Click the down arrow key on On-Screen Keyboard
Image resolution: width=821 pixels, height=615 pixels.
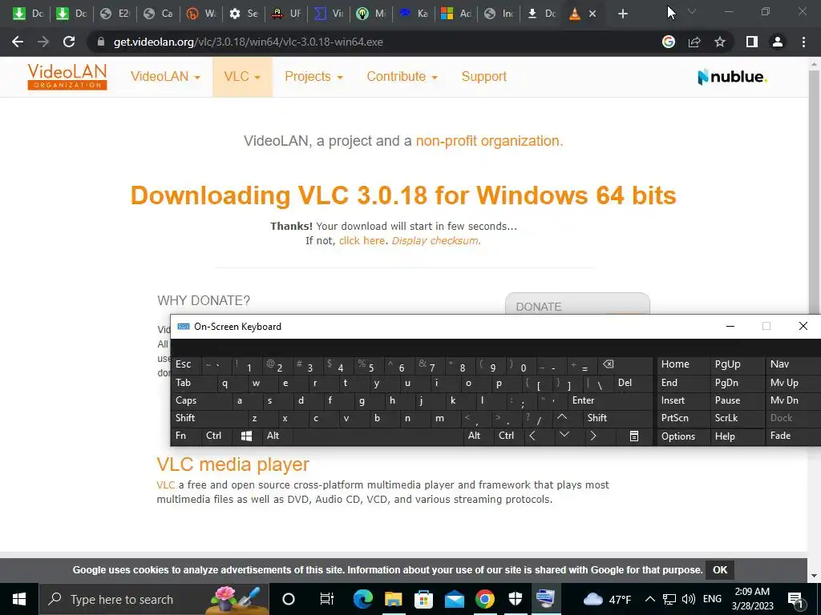(x=564, y=435)
